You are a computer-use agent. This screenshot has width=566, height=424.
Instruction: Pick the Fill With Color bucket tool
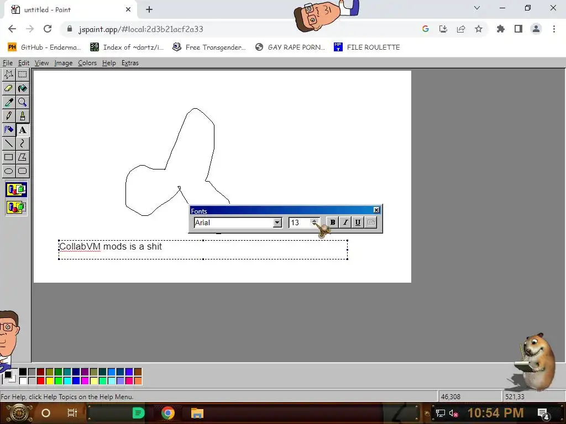[x=22, y=88]
